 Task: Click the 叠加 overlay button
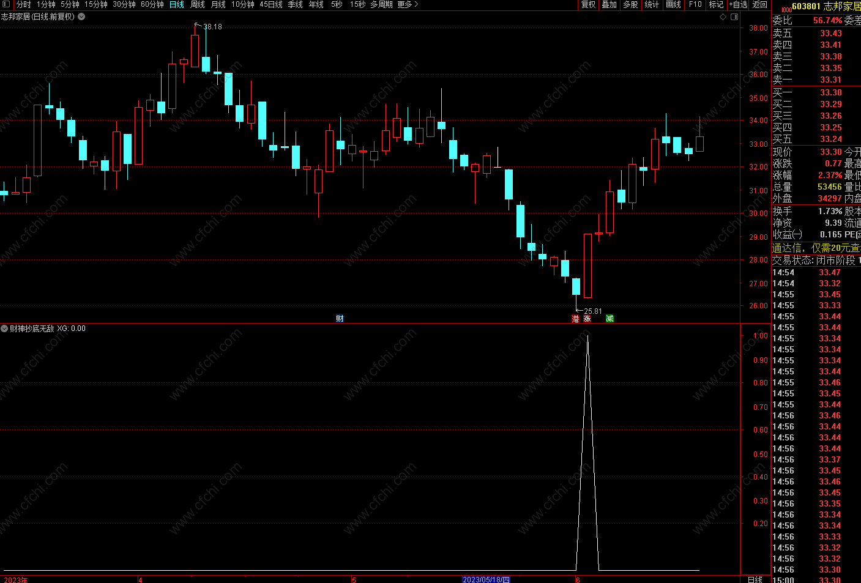609,4
